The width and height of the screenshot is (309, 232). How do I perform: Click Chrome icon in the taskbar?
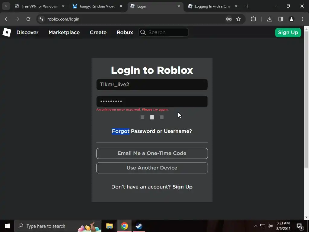point(124,226)
